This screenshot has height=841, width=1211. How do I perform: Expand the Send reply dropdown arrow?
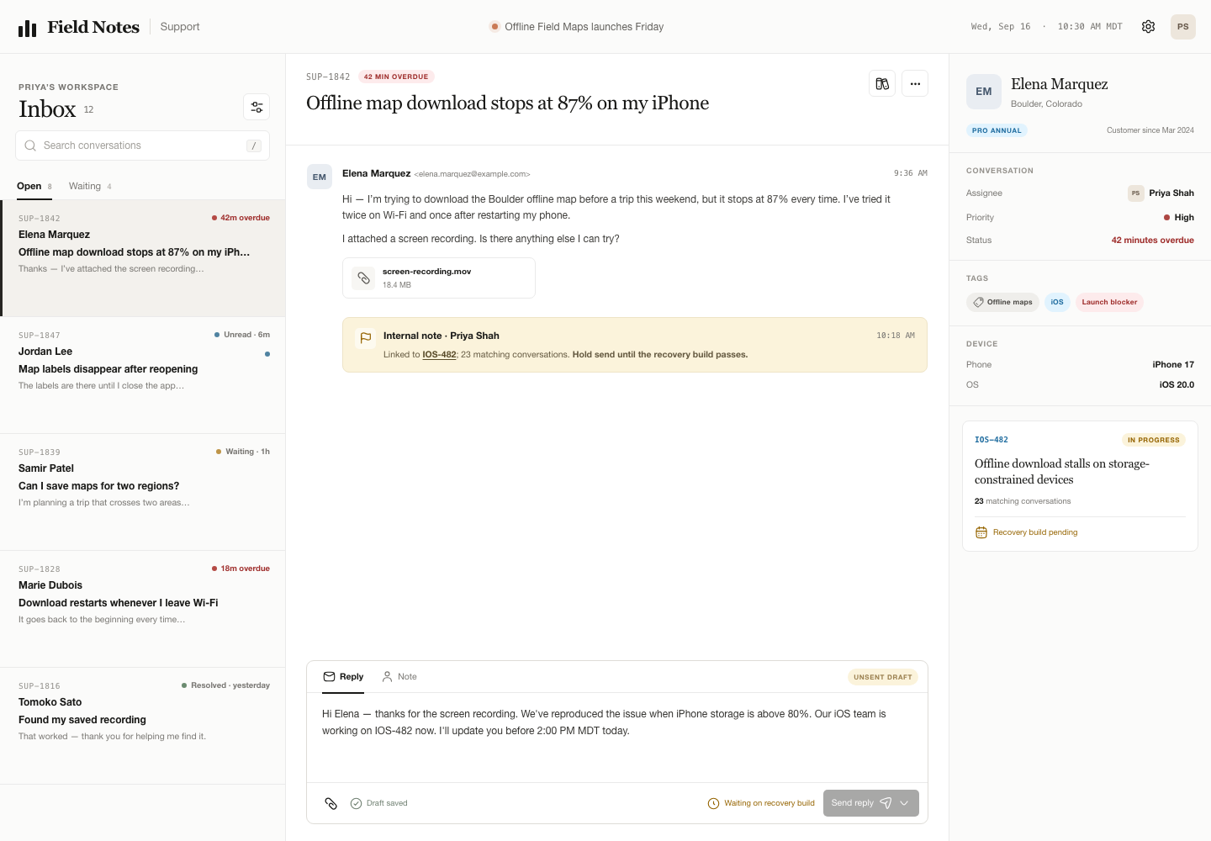(x=904, y=803)
